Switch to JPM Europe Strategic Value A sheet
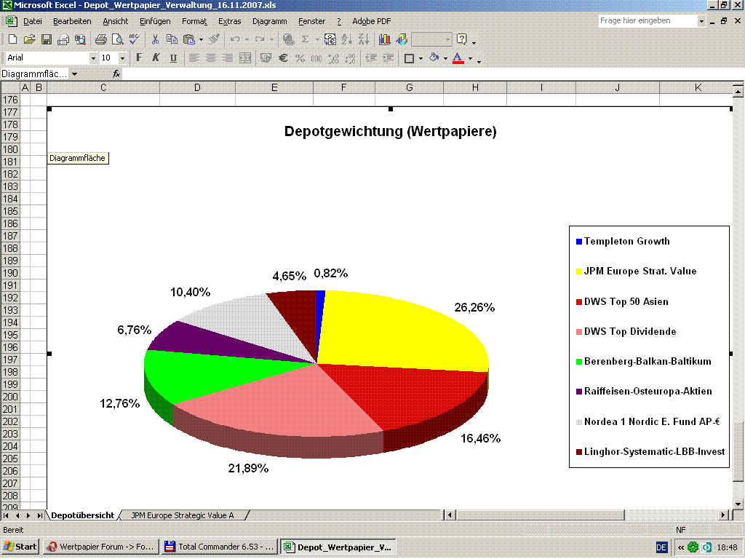Viewport: 745px width, 559px height. pos(183,515)
